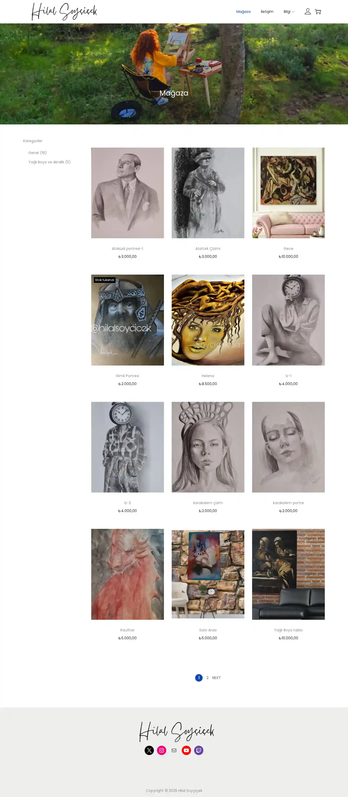Open the Gimli Portresi product title
The width and height of the screenshot is (348, 797).
(x=128, y=376)
